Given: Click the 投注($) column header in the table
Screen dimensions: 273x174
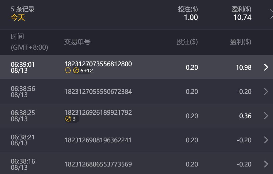Looking at the screenshot, I should pyautogui.click(x=187, y=42).
